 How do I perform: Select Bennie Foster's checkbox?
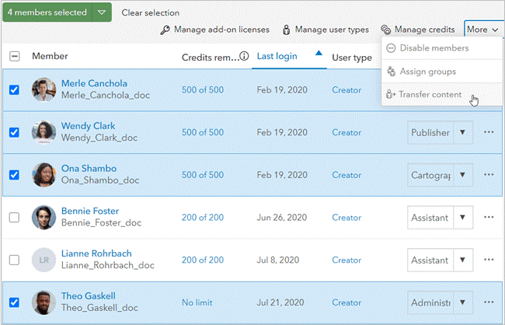click(14, 217)
